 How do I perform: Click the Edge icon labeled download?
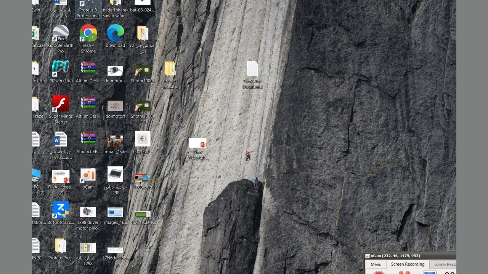[116, 37]
